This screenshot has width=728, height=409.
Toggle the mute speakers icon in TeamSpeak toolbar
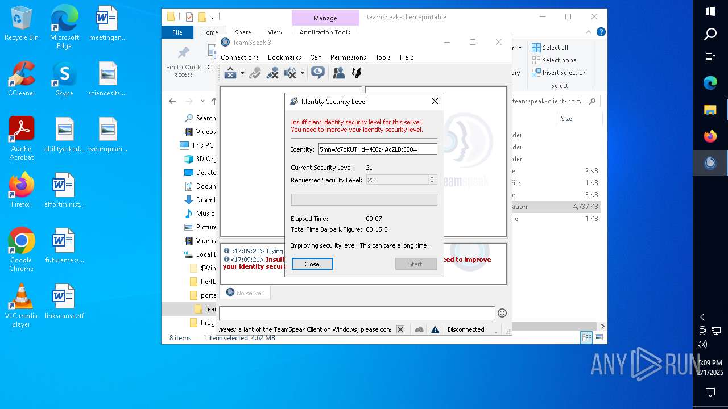(x=290, y=73)
